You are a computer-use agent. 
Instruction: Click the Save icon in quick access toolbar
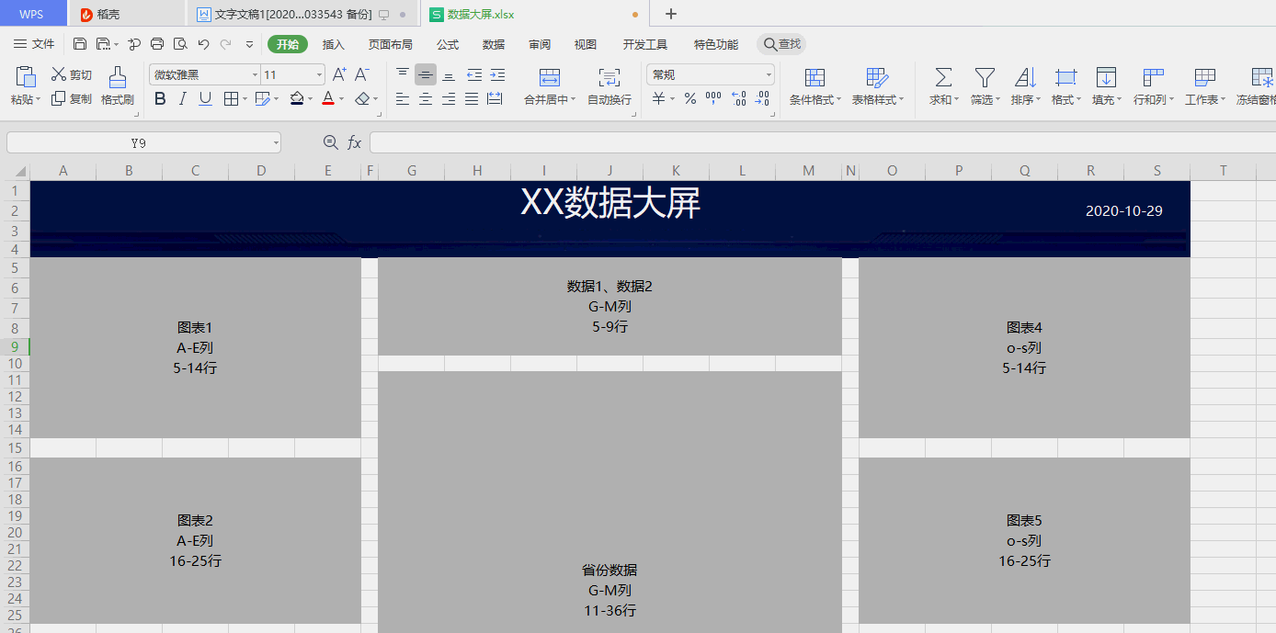pyautogui.click(x=80, y=44)
